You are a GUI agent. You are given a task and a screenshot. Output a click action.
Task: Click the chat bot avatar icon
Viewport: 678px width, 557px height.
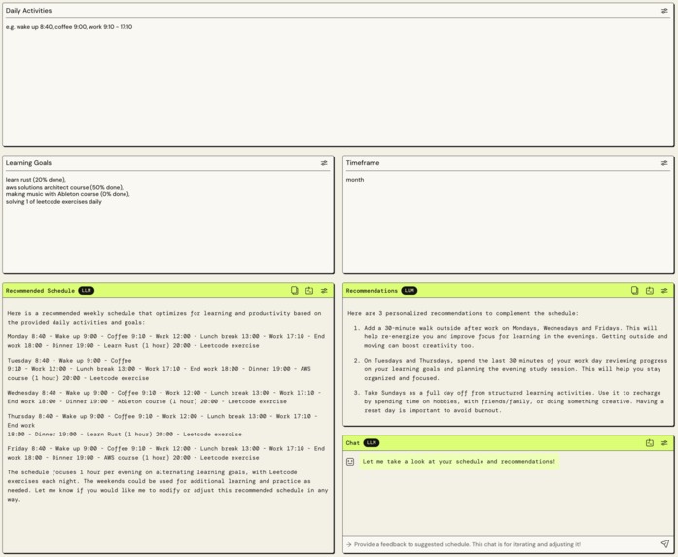coord(350,462)
